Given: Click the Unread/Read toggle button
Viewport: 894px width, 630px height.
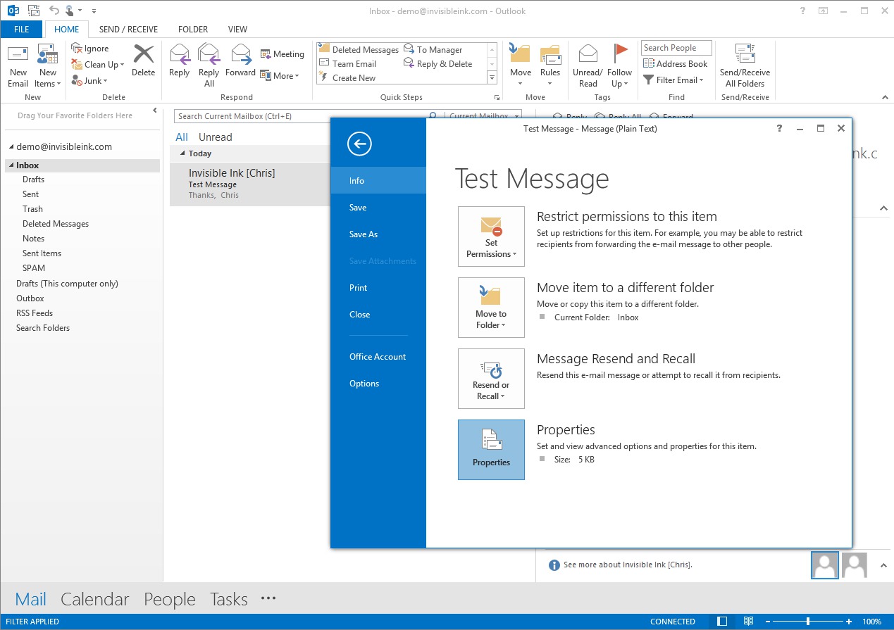Looking at the screenshot, I should [588, 65].
